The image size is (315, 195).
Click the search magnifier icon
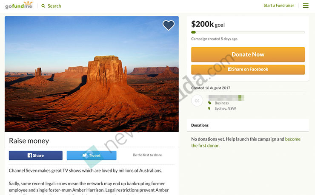point(43,6)
